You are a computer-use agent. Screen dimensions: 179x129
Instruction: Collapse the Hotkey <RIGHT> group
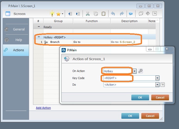click(39, 37)
